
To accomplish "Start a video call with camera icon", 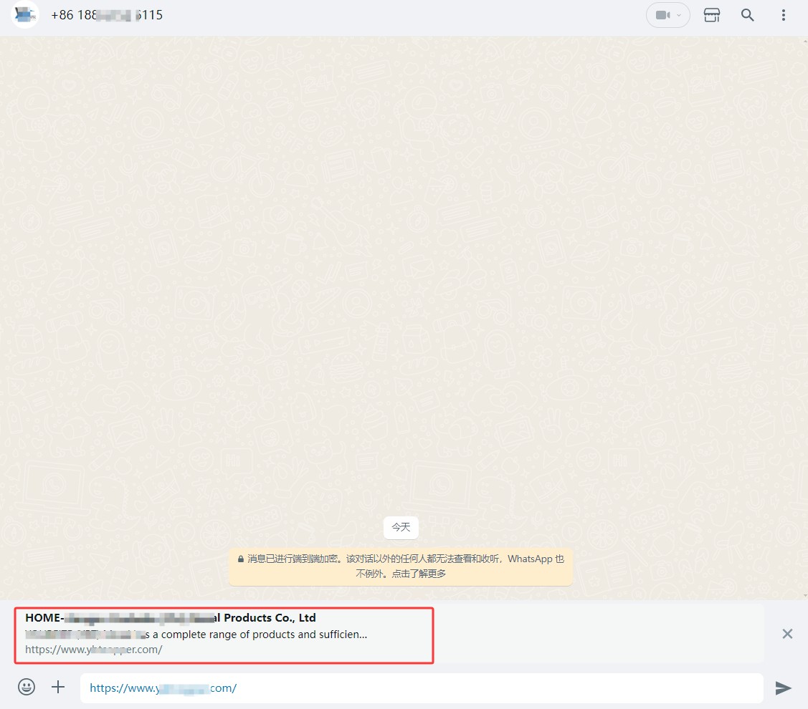I will (662, 15).
